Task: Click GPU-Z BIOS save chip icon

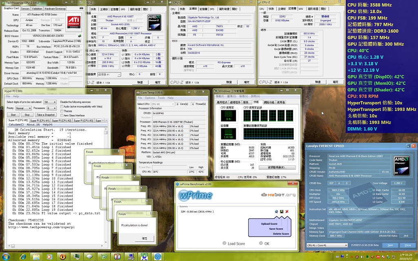Action: 80,36
